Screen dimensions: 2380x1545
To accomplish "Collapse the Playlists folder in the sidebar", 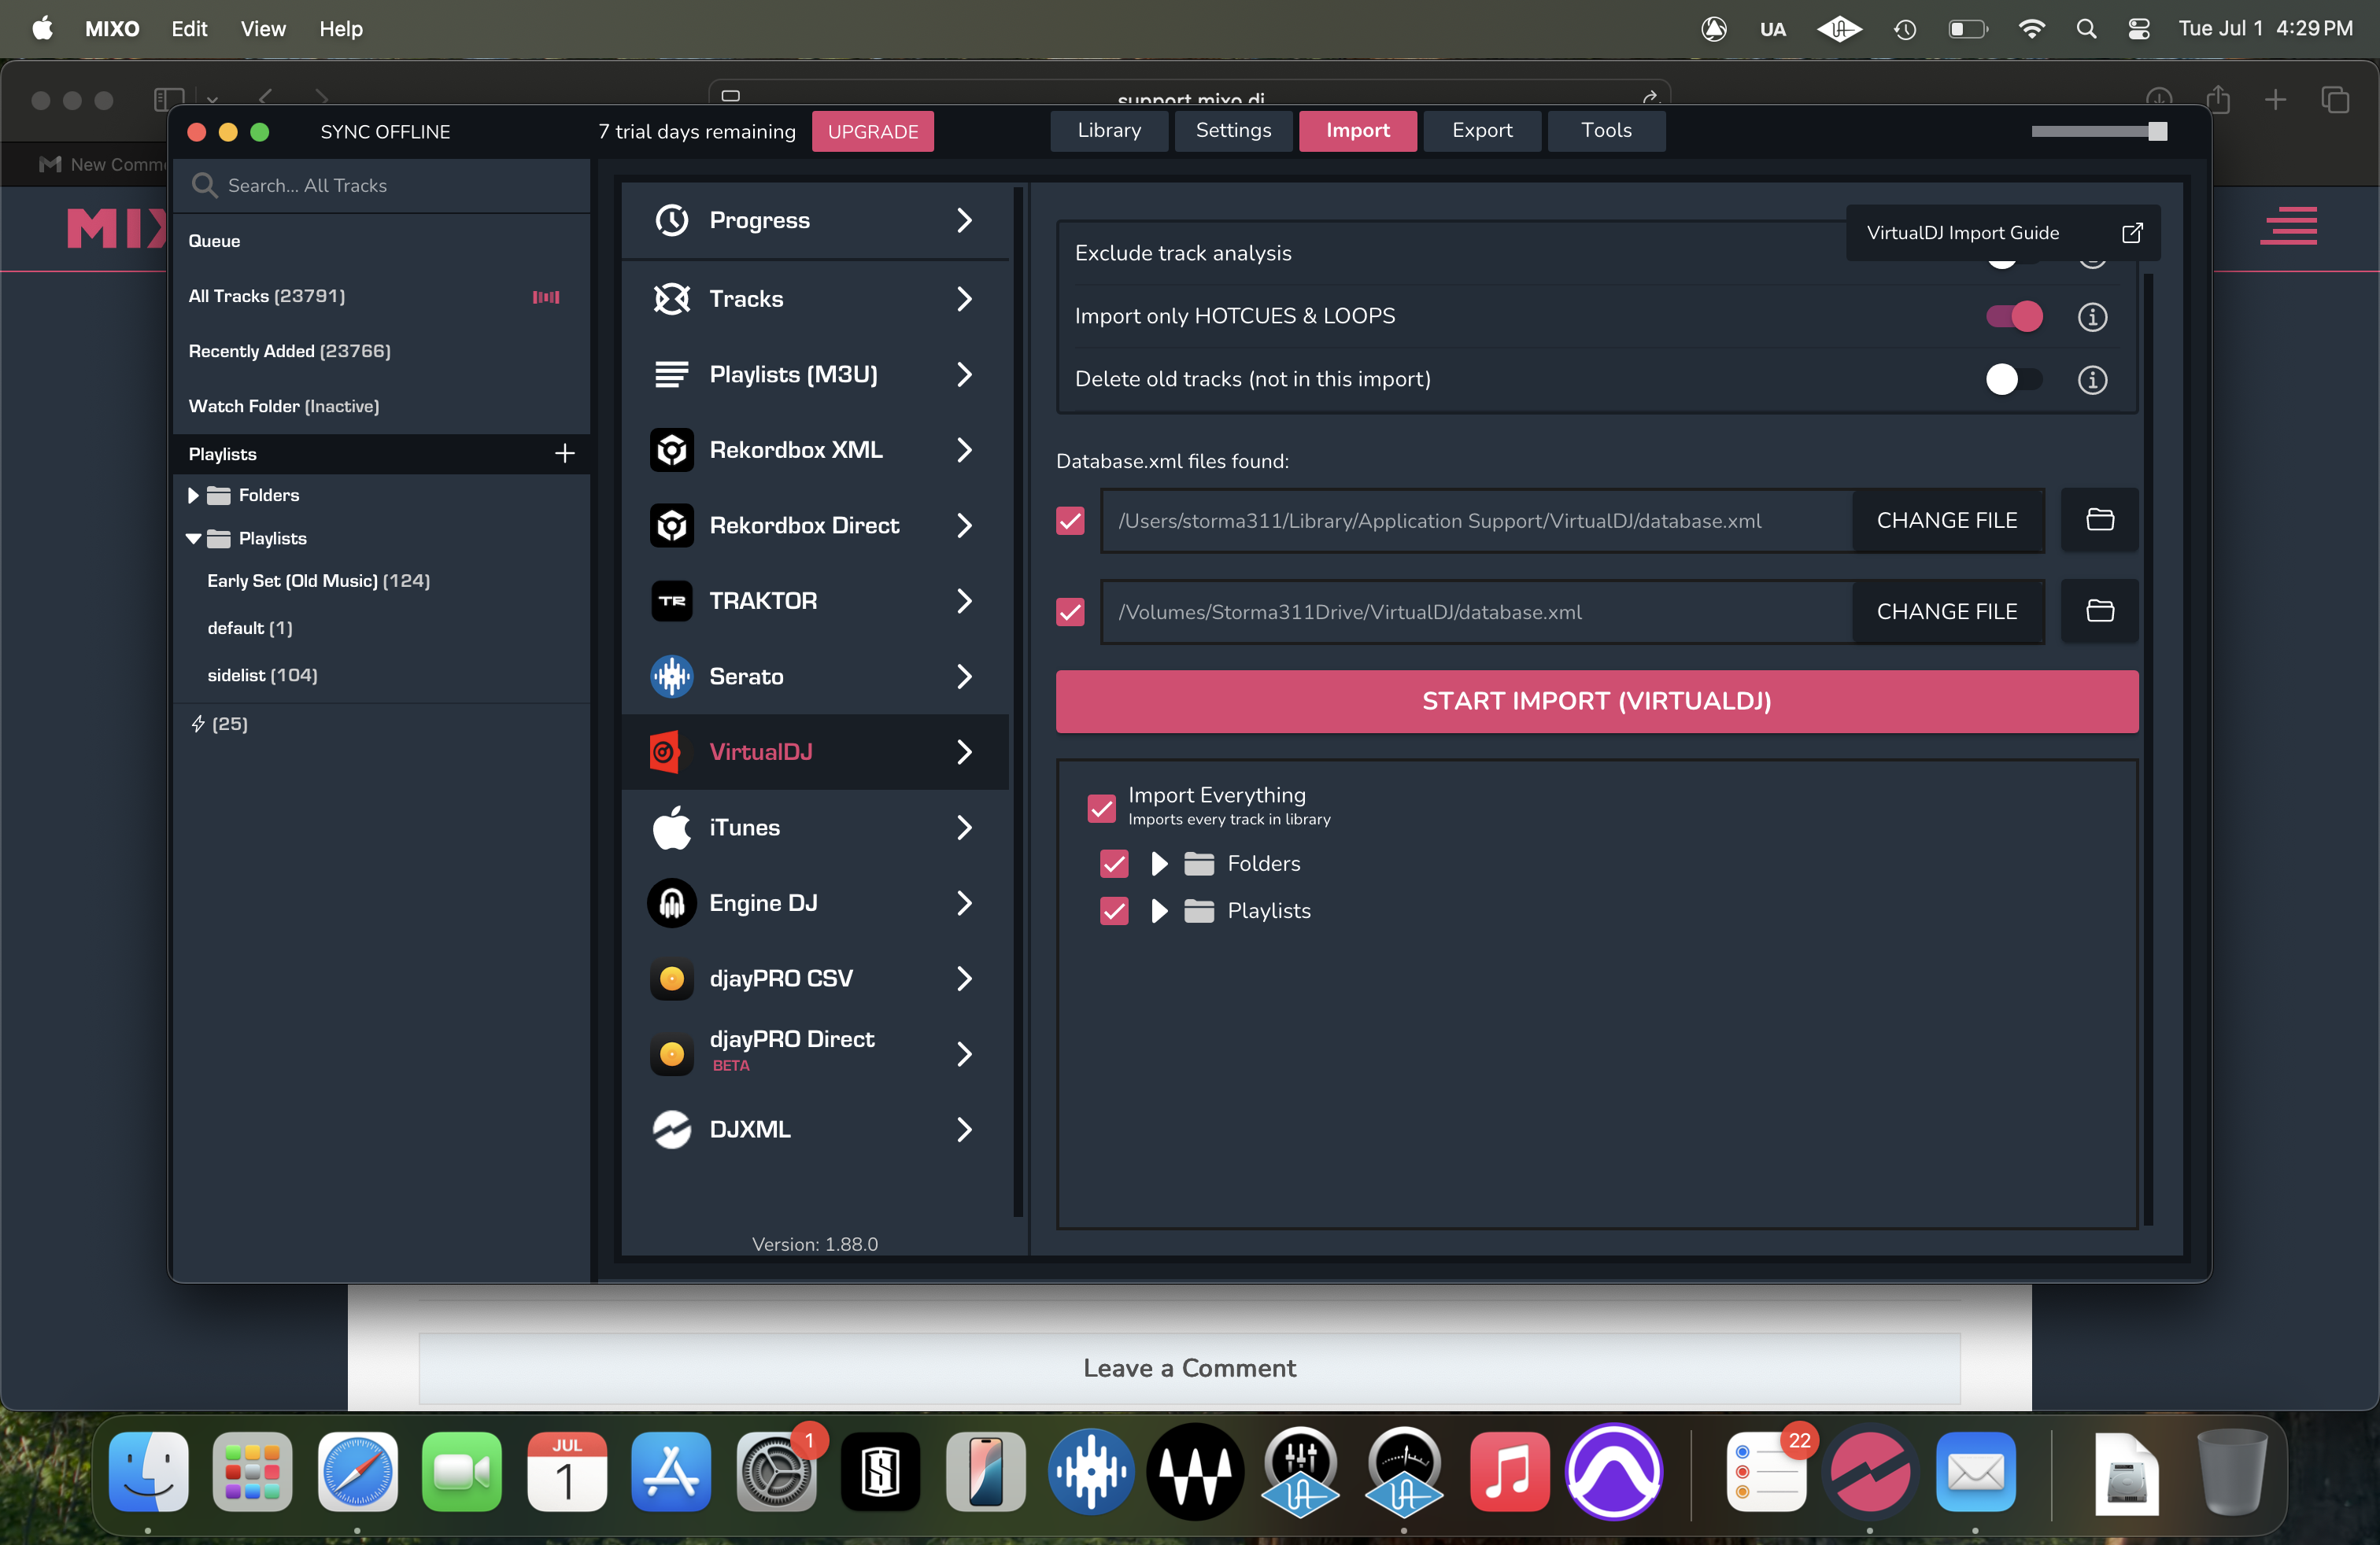I will tap(194, 539).
